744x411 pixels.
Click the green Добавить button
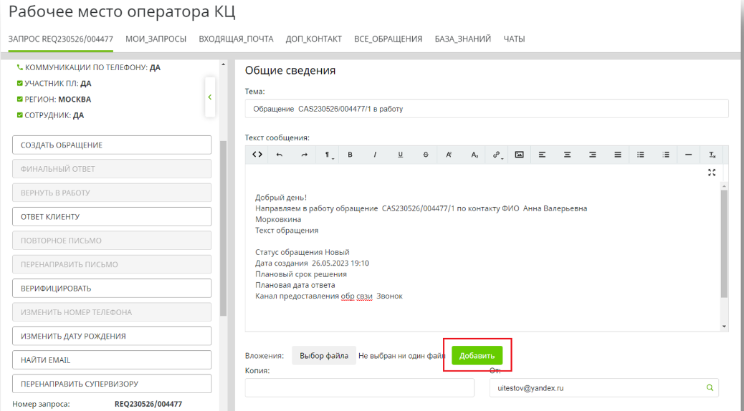(477, 356)
